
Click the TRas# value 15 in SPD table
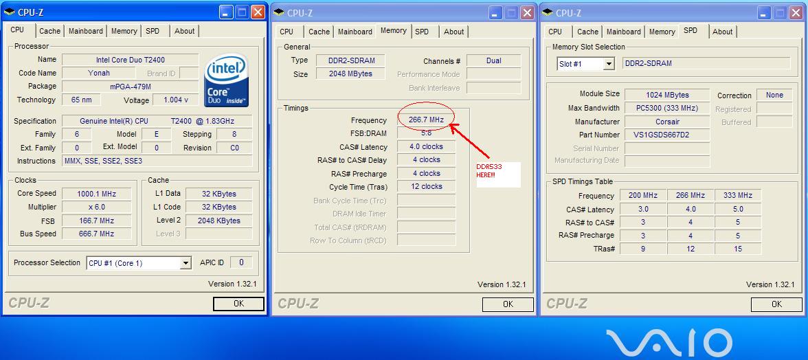click(x=738, y=249)
